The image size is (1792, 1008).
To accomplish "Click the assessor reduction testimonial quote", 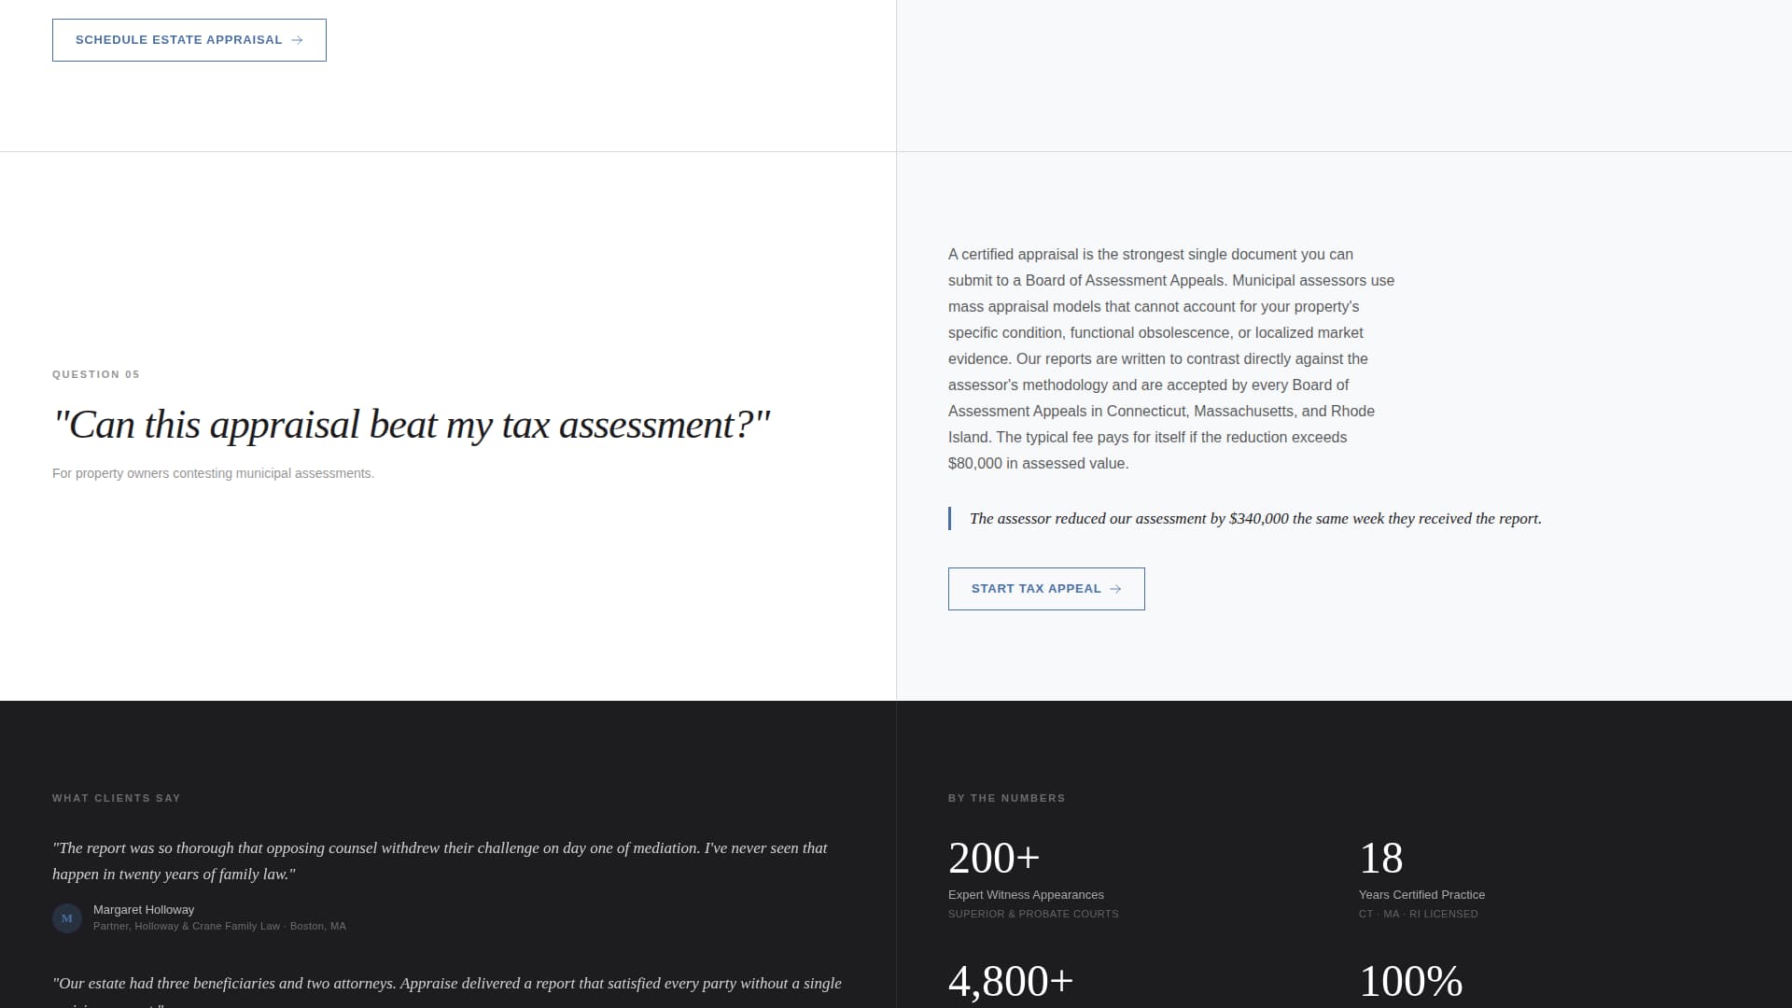I will click(x=1255, y=519).
